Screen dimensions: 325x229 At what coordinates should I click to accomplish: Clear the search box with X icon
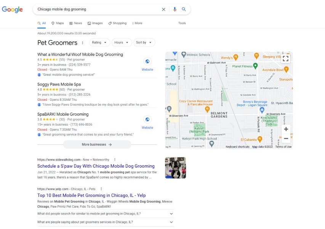pos(163,9)
